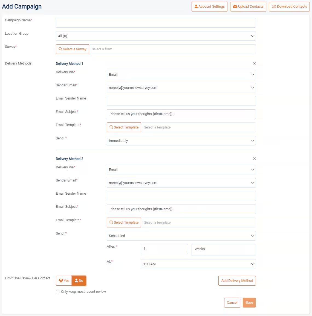Viewport: 312px width, 316px height.
Task: Click the Cancel button
Action: click(x=232, y=303)
